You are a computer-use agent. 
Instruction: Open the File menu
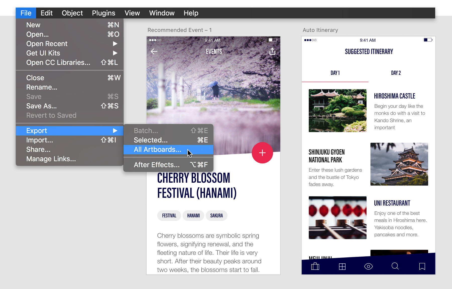[26, 13]
